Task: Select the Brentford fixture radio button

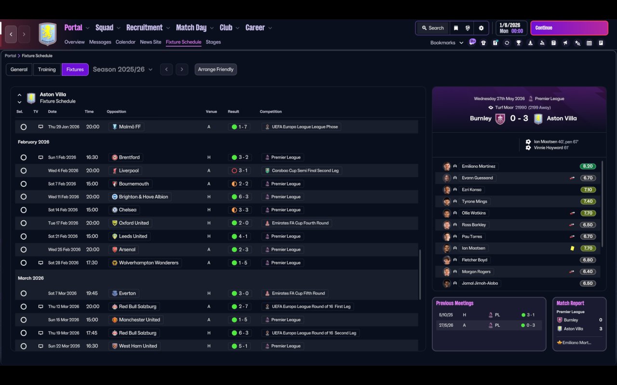Action: point(24,157)
